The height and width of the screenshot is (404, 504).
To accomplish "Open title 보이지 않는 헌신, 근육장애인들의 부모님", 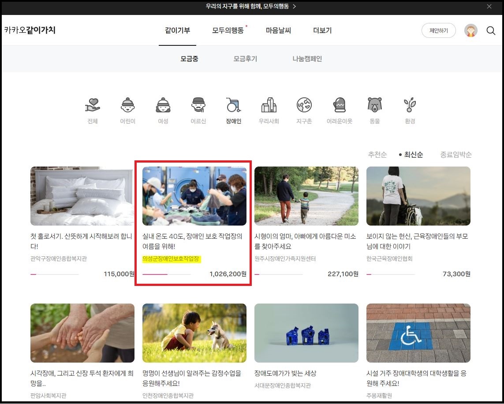I will click(x=417, y=241).
